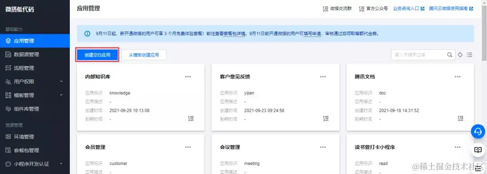The height and width of the screenshot is (174, 487).
Task: Click the refresh list icon
Action: pos(460,55)
